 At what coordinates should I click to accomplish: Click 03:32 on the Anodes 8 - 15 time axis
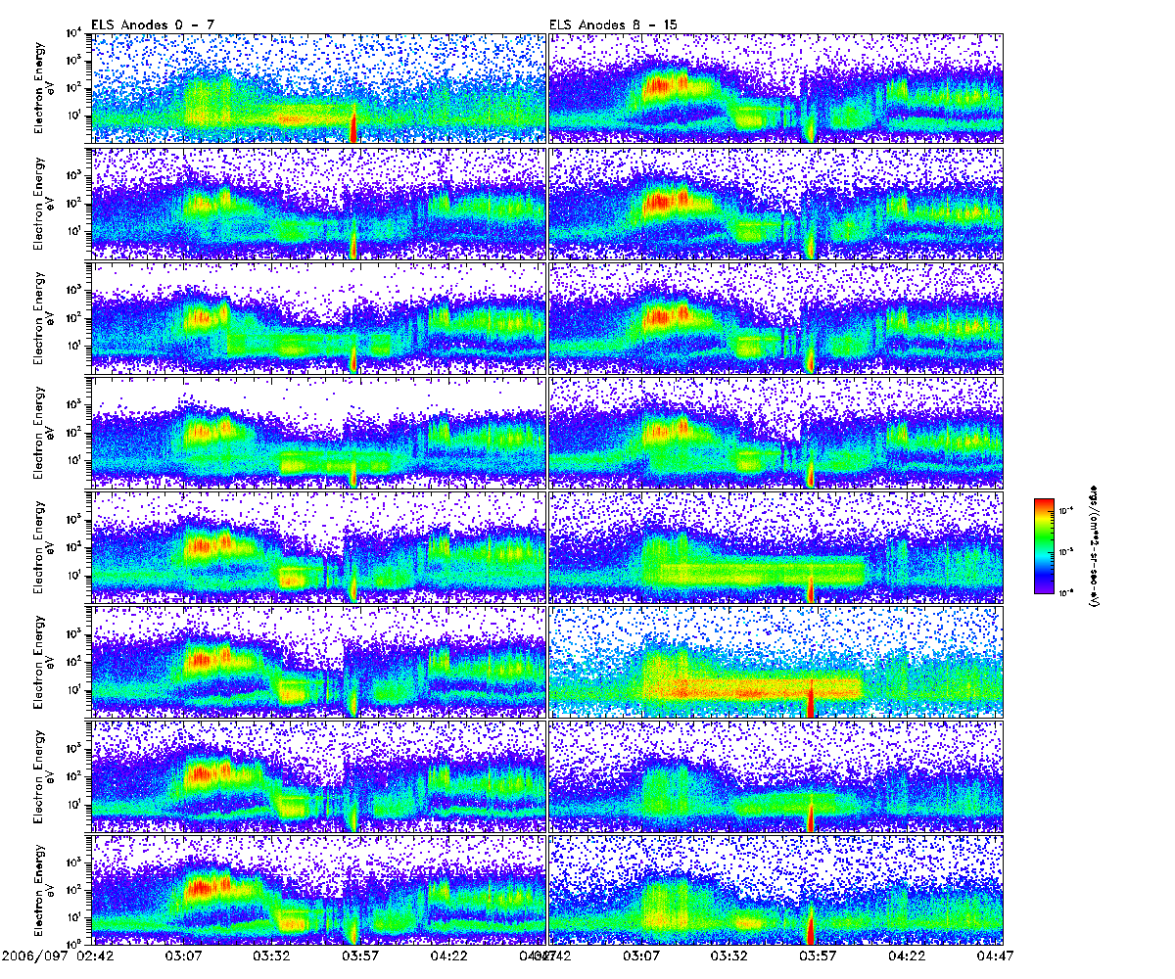(728, 955)
